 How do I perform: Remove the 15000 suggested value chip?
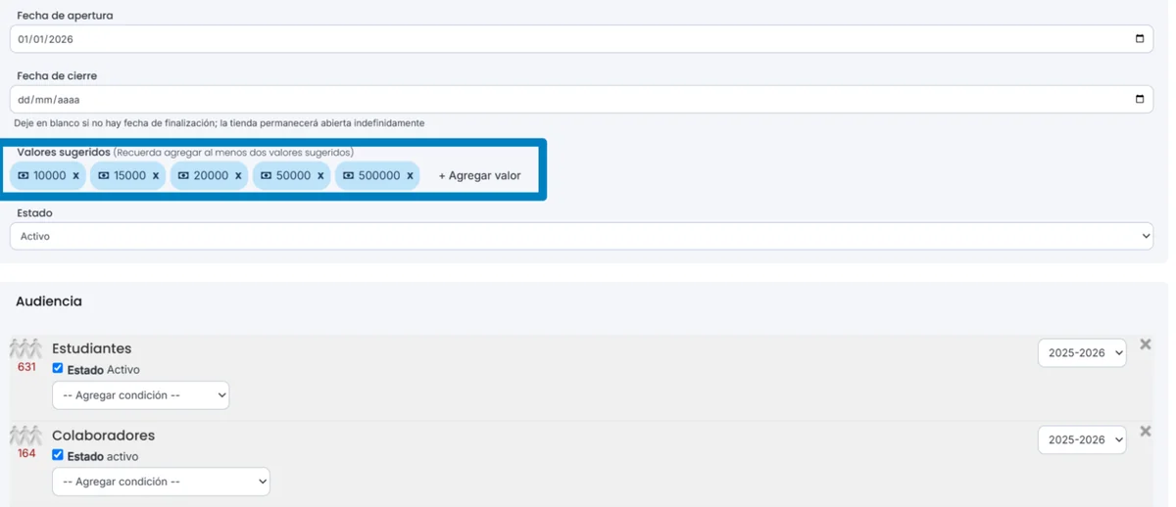pyautogui.click(x=155, y=176)
